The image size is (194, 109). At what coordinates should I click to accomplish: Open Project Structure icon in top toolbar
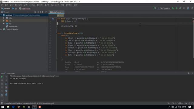pos(188,8)
